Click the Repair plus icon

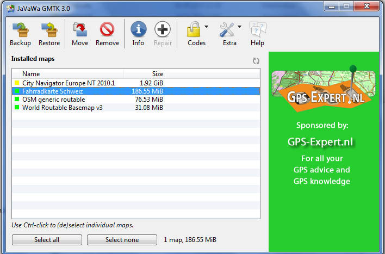tap(163, 30)
